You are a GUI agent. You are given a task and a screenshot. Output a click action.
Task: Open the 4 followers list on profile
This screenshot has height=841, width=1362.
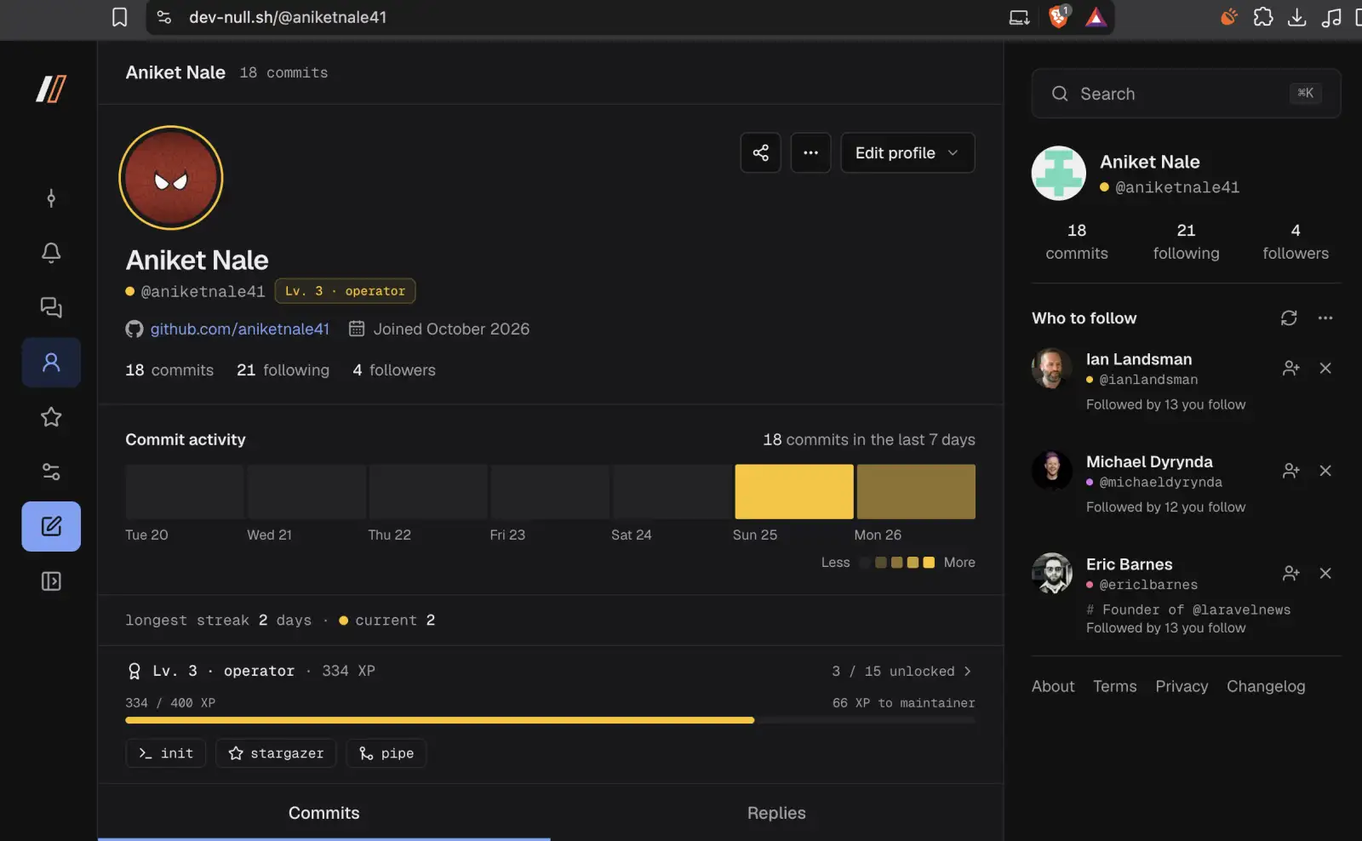[x=394, y=370]
